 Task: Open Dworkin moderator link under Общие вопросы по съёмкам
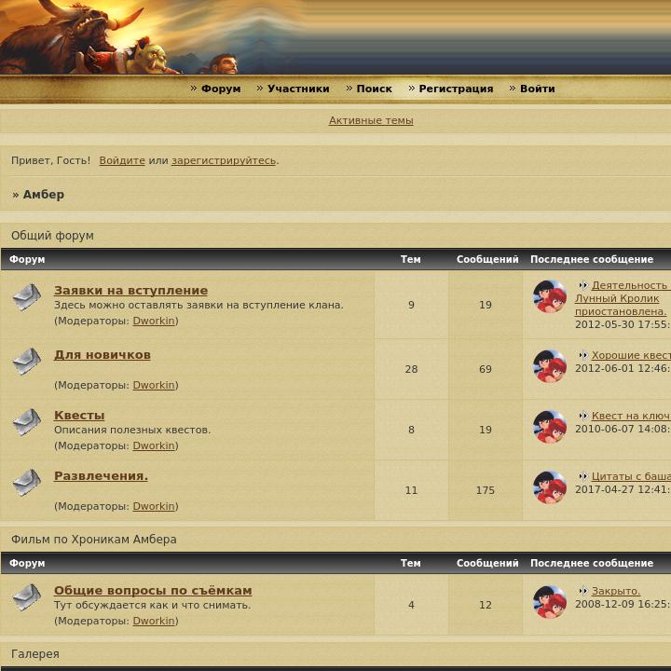click(x=154, y=621)
